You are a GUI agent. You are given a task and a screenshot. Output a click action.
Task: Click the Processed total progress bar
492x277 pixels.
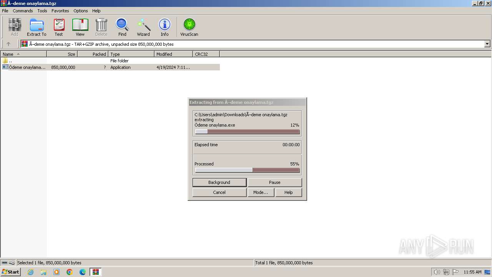[x=247, y=170]
